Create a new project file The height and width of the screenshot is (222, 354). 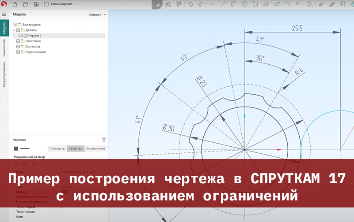15,4
